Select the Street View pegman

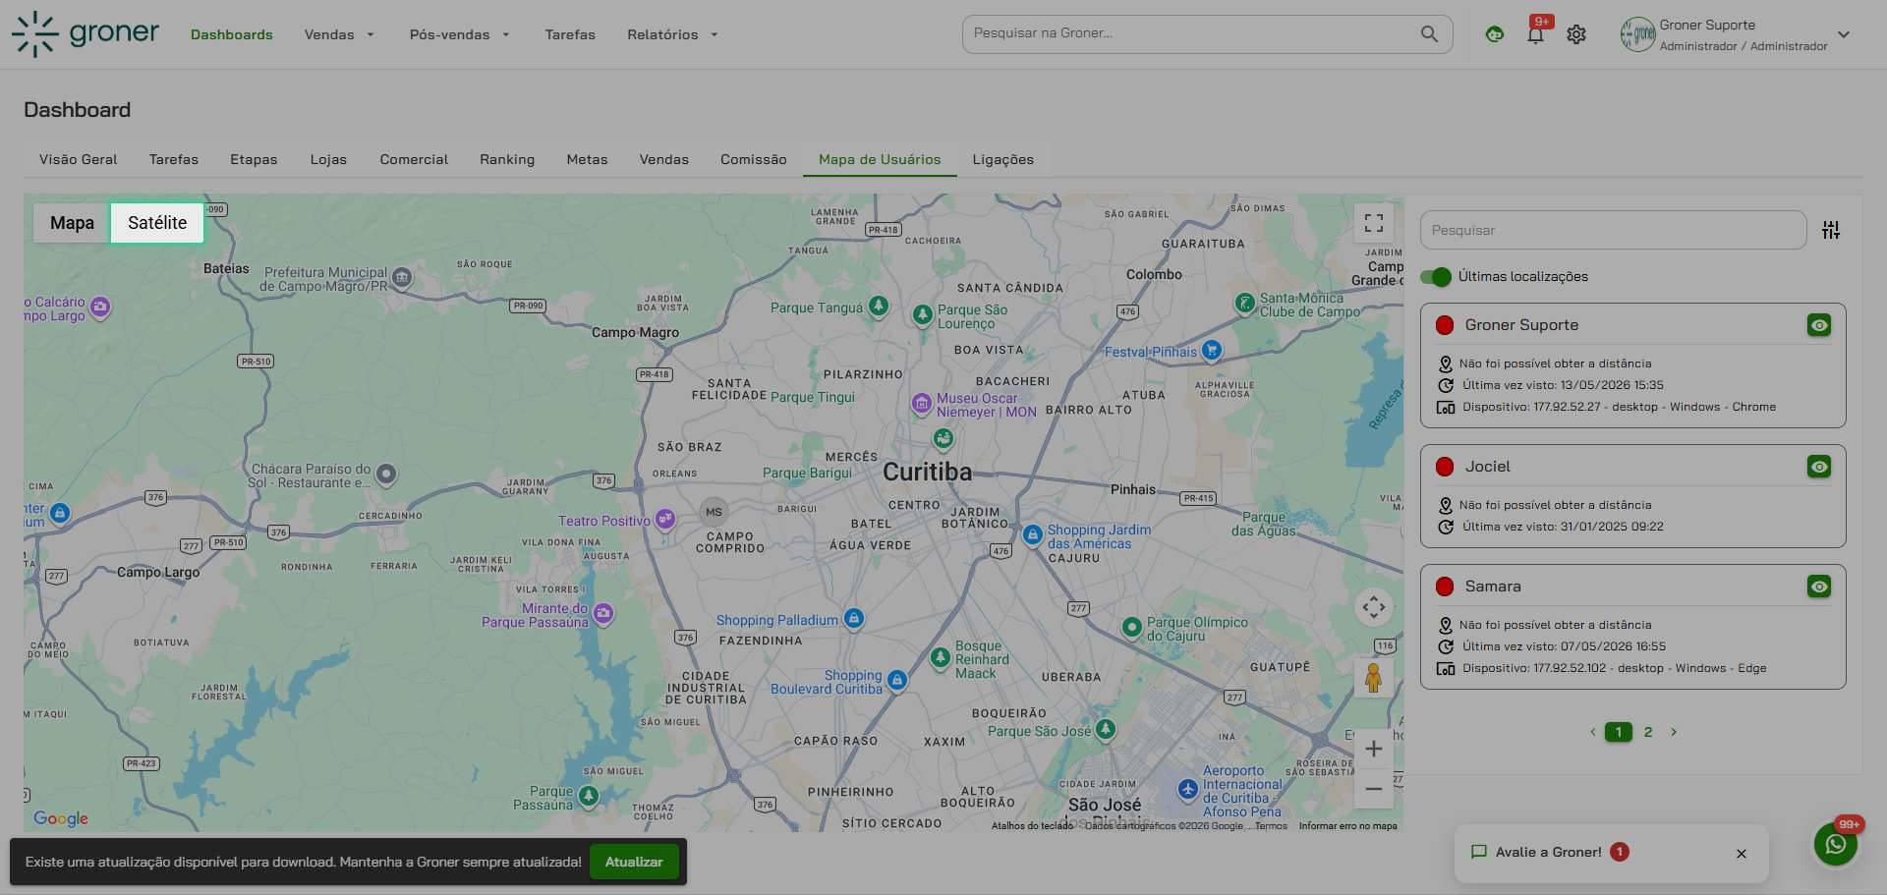pyautogui.click(x=1374, y=677)
